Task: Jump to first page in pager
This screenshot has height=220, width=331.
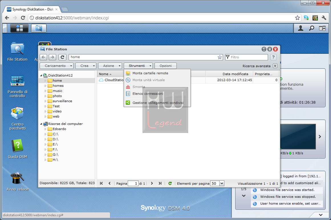Action: coord(101,183)
